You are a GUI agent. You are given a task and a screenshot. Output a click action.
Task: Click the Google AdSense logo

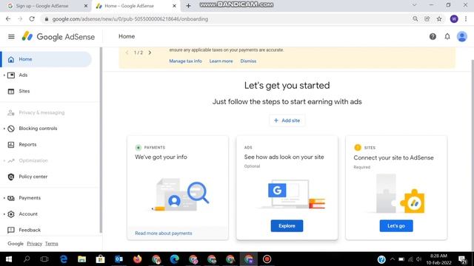(58, 36)
